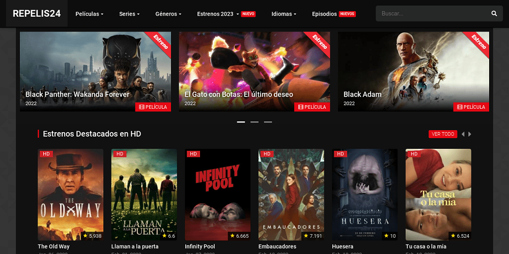The width and height of the screenshot is (509, 254).
Task: Click HD badge on Infinity Pool
Action: (x=193, y=154)
